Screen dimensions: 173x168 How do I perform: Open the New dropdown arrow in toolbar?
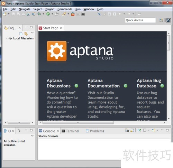tap(9, 14)
